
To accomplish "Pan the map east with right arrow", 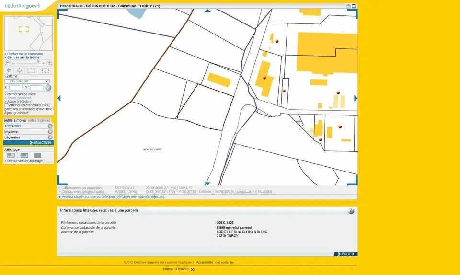I will point(356,98).
